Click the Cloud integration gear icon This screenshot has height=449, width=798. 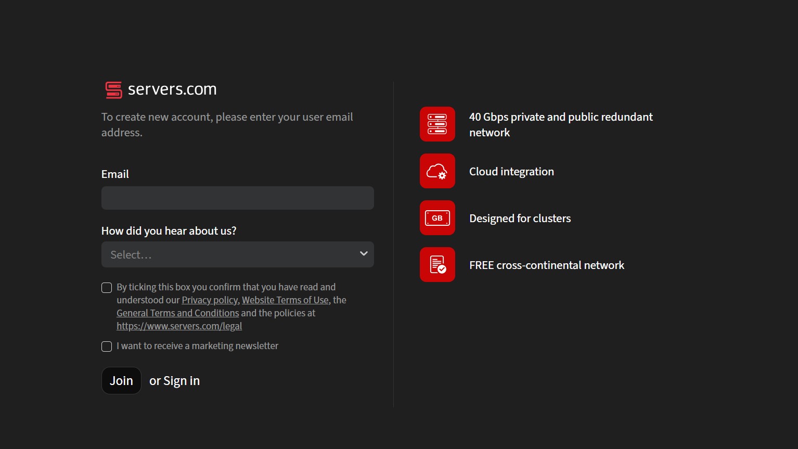pos(437,171)
